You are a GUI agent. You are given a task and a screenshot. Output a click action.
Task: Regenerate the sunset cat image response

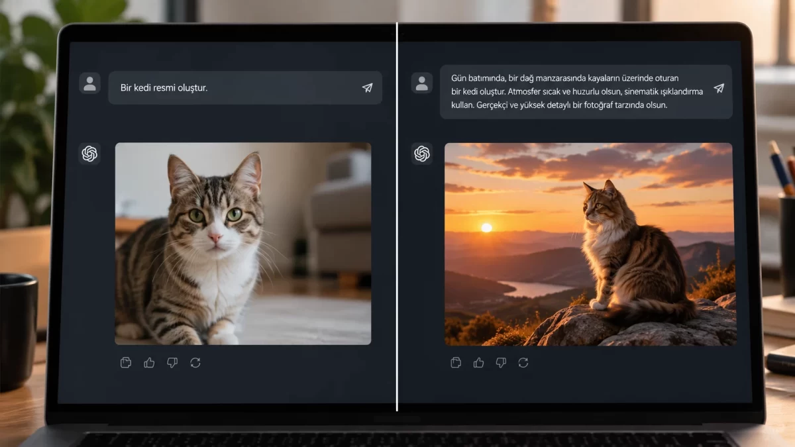pos(523,362)
